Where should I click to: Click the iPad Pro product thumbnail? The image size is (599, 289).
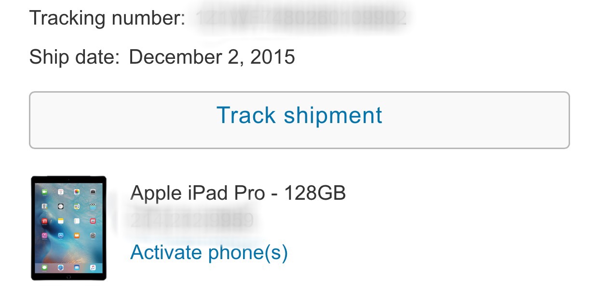click(x=68, y=228)
